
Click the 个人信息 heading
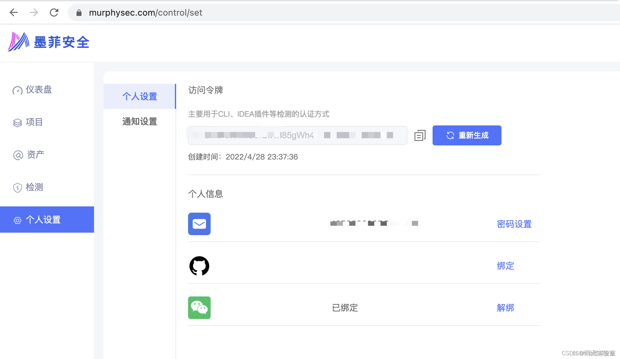tap(206, 194)
